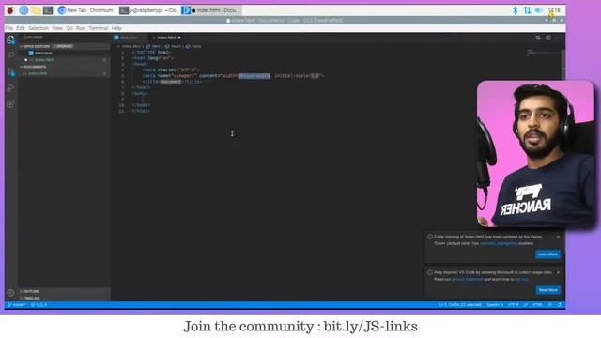601x338 pixels.
Task: Click the feedback icon in status bar
Action: (x=550, y=305)
